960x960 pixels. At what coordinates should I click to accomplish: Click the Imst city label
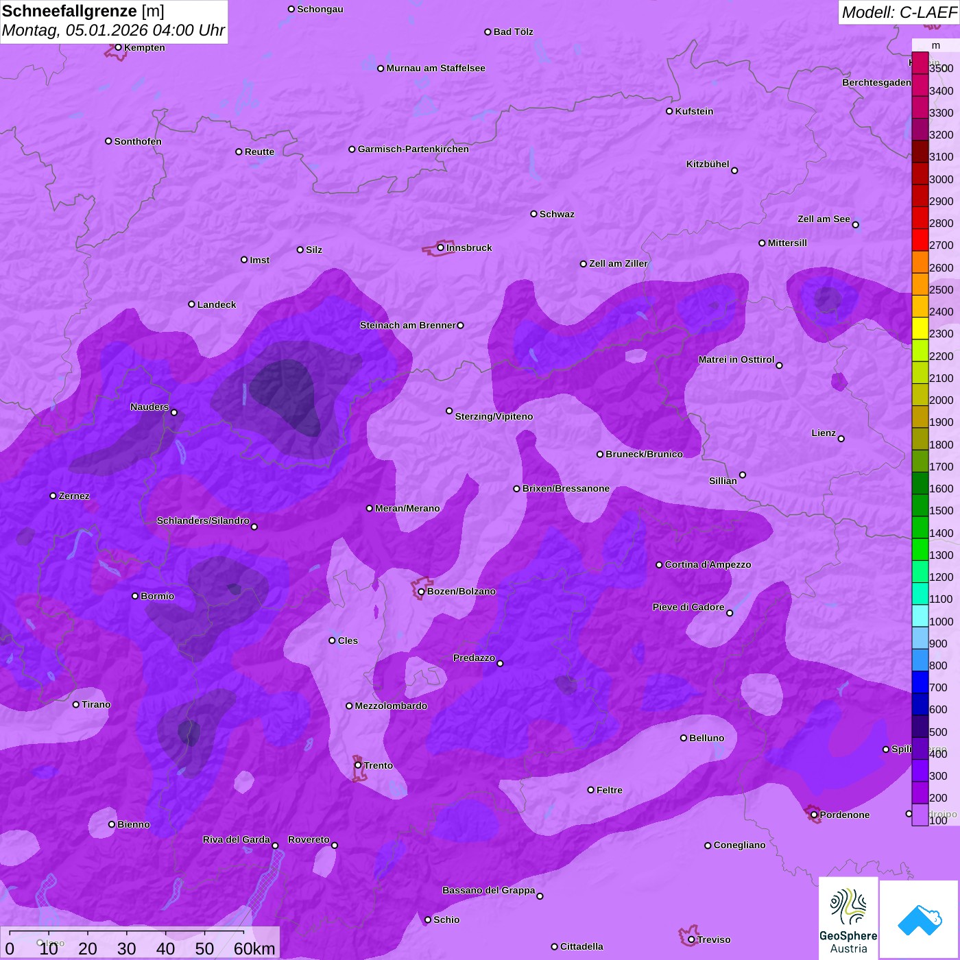tap(260, 260)
